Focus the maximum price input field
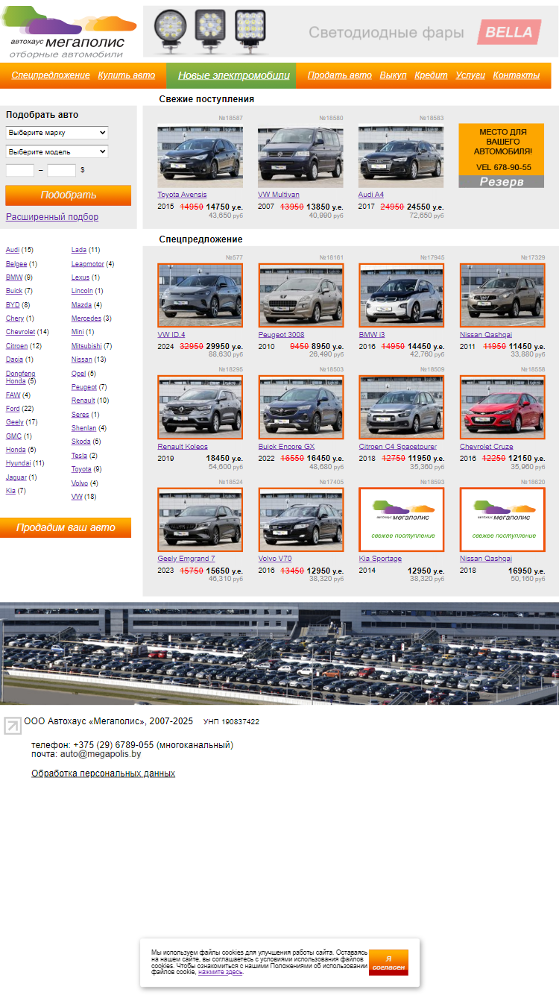 (62, 170)
